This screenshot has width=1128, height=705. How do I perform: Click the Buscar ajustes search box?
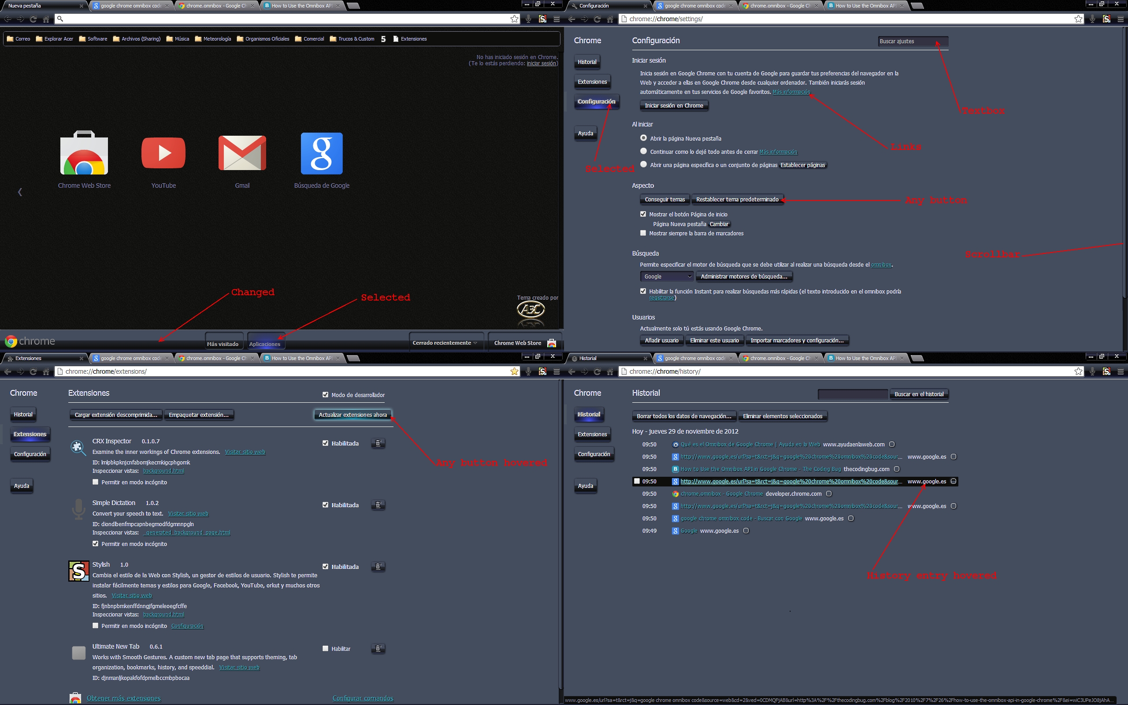pyautogui.click(x=913, y=41)
